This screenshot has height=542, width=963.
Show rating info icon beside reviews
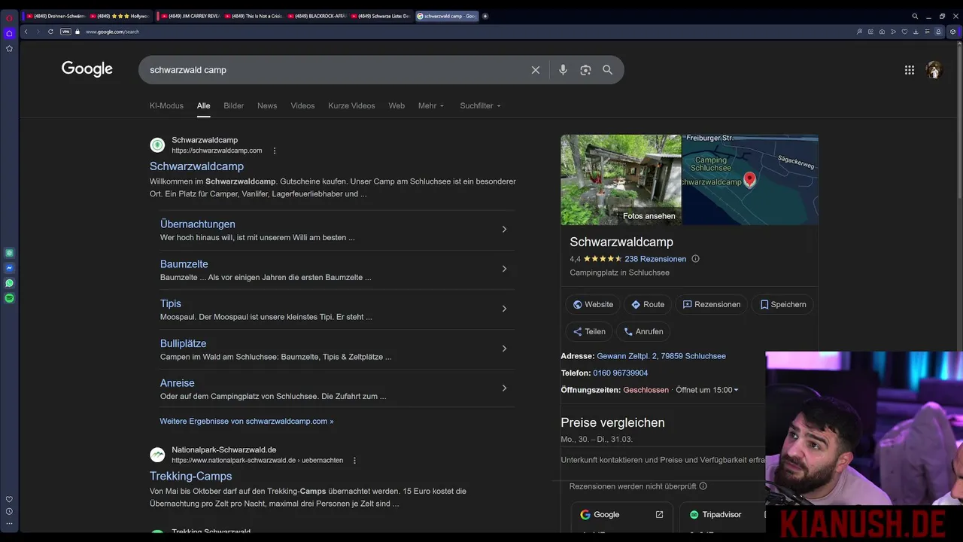(x=695, y=259)
